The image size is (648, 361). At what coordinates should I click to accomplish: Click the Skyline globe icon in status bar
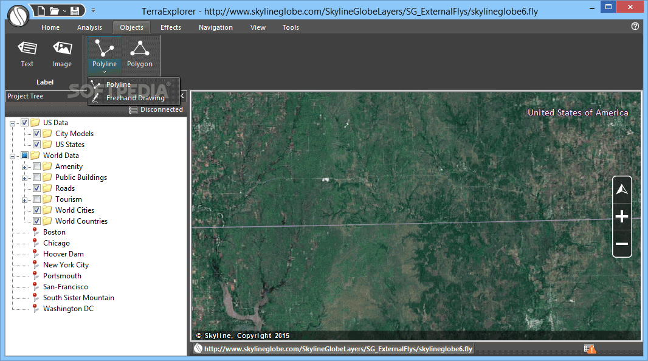pyautogui.click(x=198, y=349)
